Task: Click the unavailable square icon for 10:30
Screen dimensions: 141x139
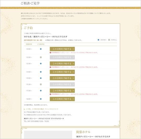Action: (41, 57)
